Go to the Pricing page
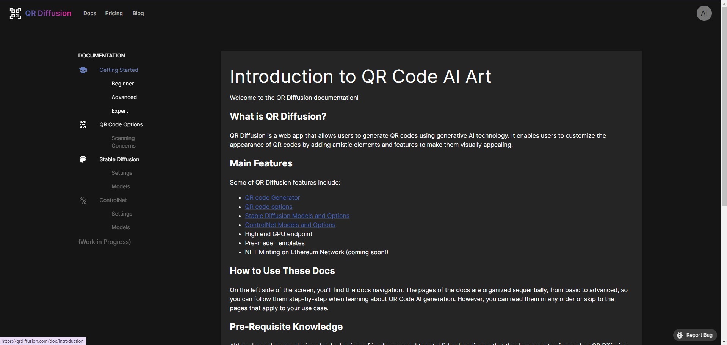Viewport: 727px width, 345px height. click(114, 13)
